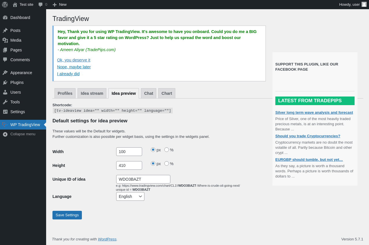The height and width of the screenshot is (245, 369).
Task: Click the Save Settings button
Action: tap(67, 215)
